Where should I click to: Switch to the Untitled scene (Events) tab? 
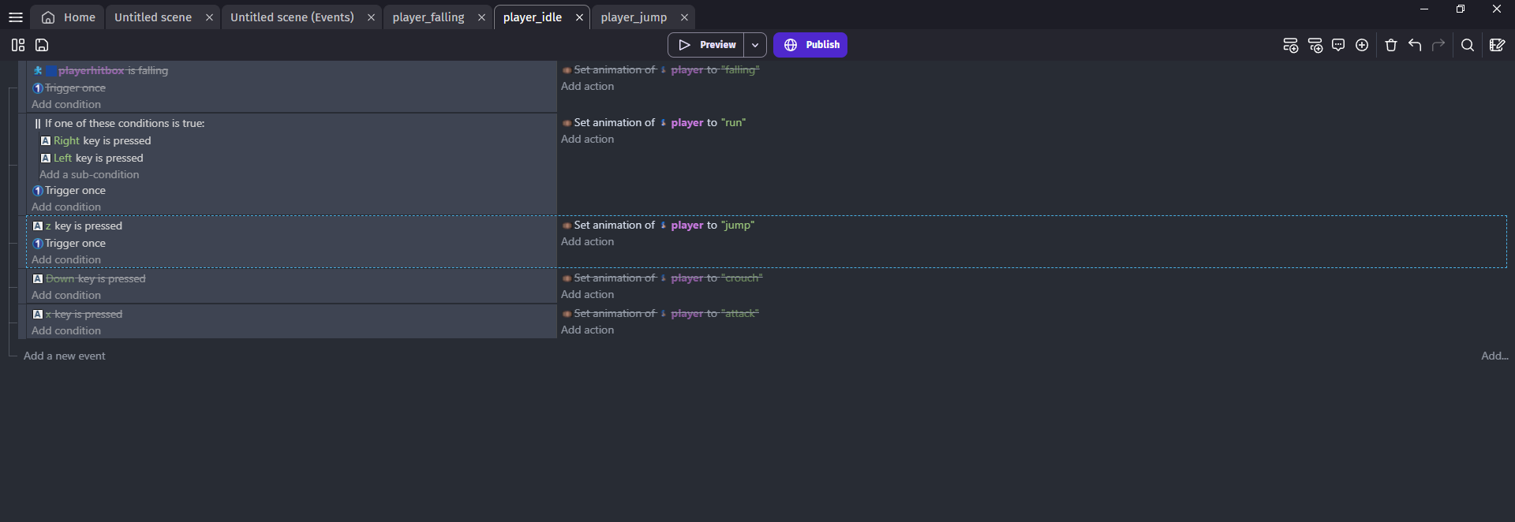(292, 17)
